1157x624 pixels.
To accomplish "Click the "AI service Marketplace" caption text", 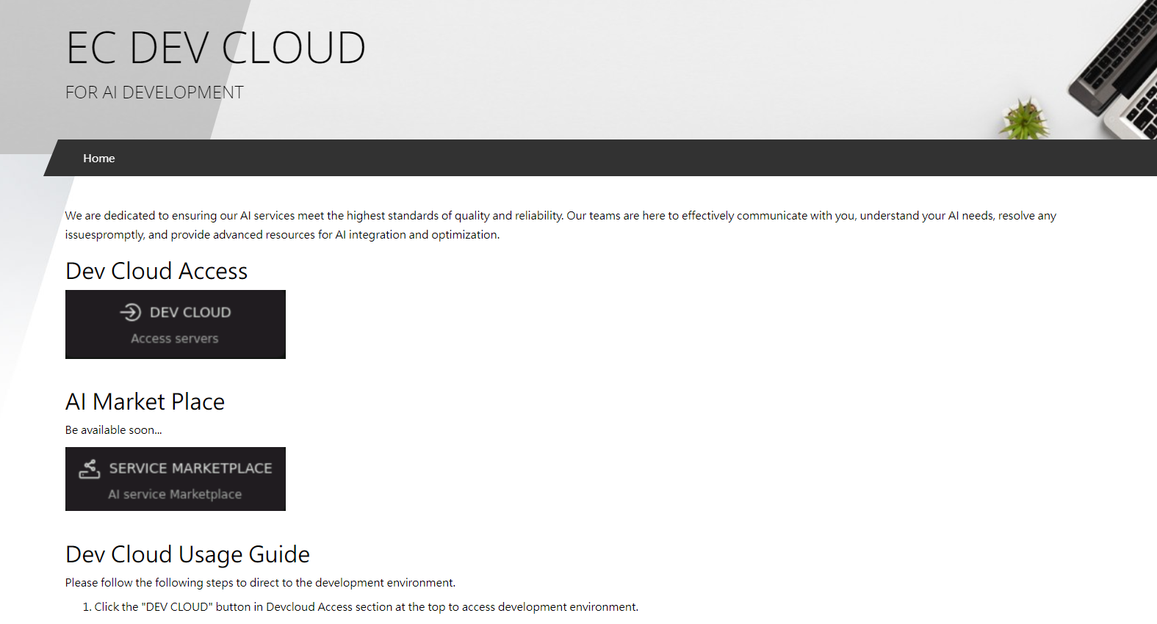I will point(175,494).
